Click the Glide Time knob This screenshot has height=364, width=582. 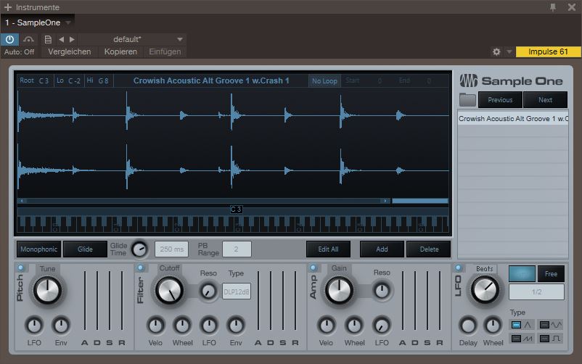pyautogui.click(x=139, y=249)
